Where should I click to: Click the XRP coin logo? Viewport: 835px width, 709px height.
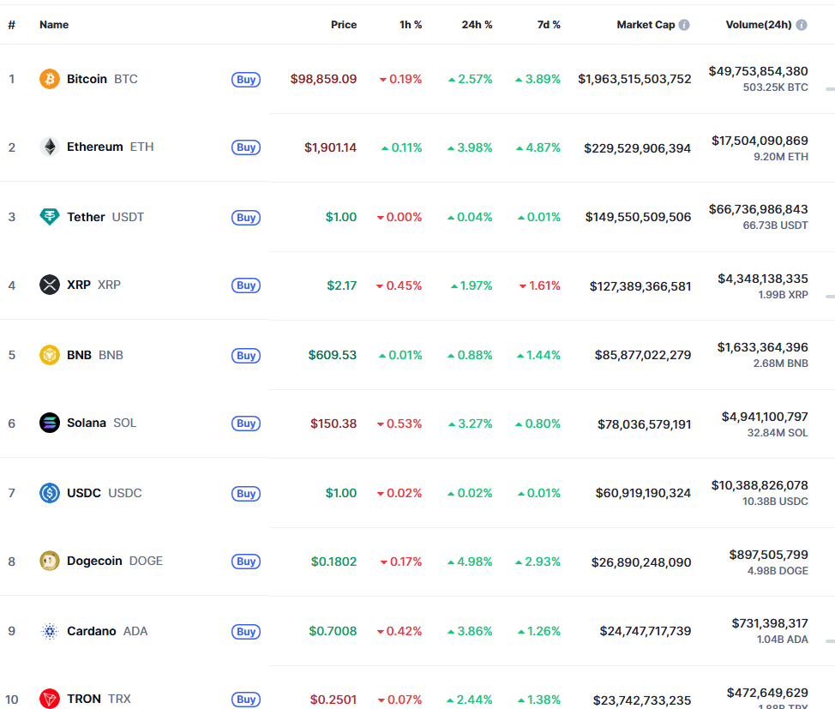[x=50, y=285]
